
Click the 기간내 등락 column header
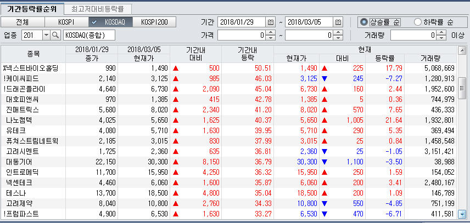pyautogui.click(x=247, y=54)
